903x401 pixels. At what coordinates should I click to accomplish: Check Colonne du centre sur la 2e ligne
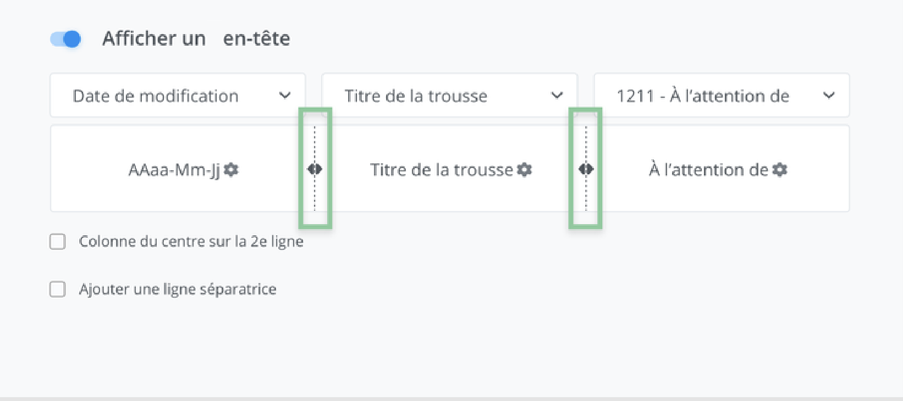(58, 242)
